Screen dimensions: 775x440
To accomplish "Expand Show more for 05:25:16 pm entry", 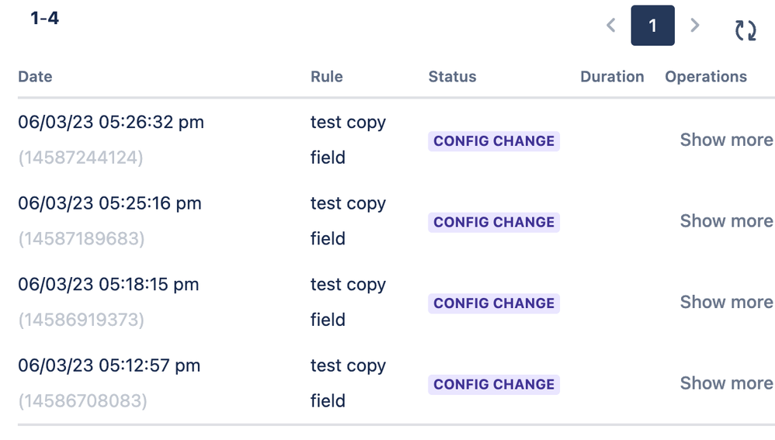I will (x=727, y=220).
